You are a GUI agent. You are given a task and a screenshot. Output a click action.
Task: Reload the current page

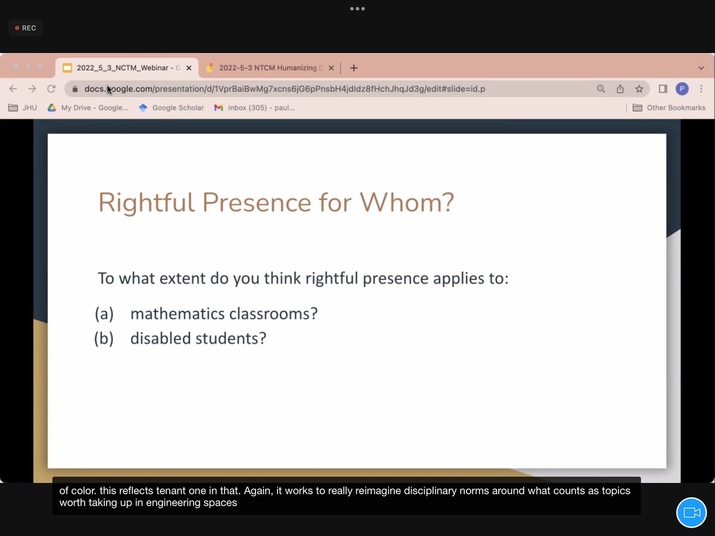pos(51,89)
